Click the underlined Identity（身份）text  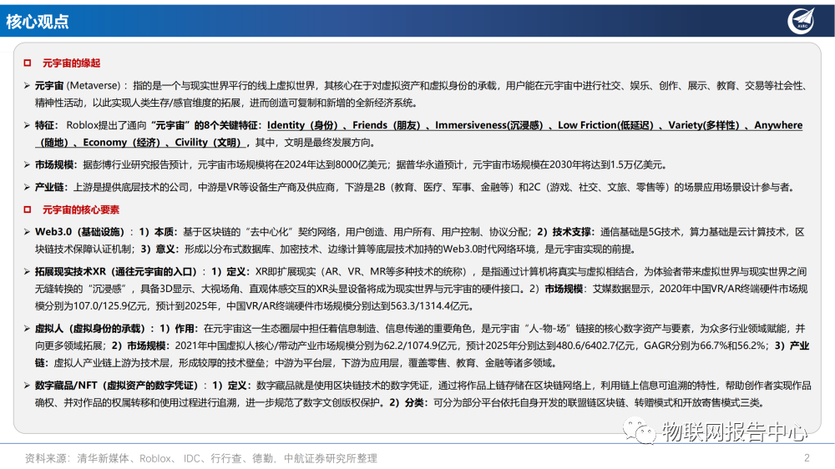302,125
